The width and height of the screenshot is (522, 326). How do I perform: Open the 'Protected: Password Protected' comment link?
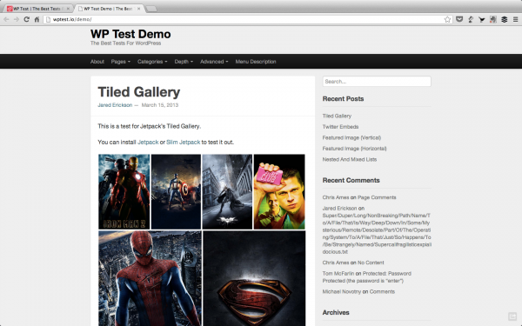(366, 277)
